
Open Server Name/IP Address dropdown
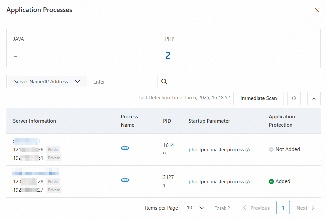click(x=47, y=82)
